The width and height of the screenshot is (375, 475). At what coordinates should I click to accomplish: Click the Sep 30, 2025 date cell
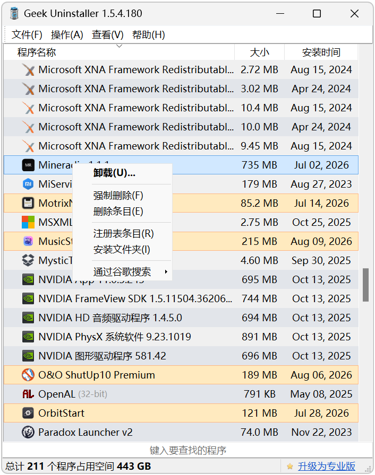tap(321, 260)
